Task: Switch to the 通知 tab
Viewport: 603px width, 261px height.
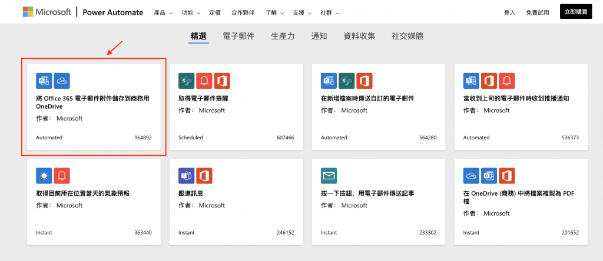Action: pos(319,36)
